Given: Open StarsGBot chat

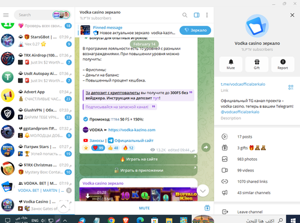Looking at the screenshot, I should [x=37, y=40].
